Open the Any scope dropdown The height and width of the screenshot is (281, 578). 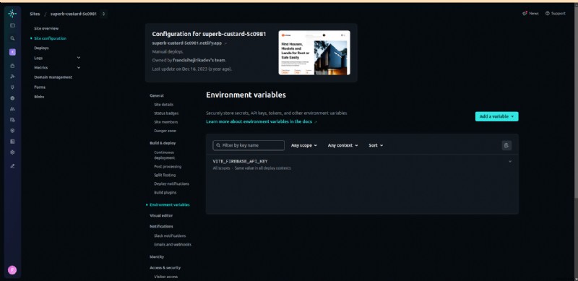coord(304,145)
